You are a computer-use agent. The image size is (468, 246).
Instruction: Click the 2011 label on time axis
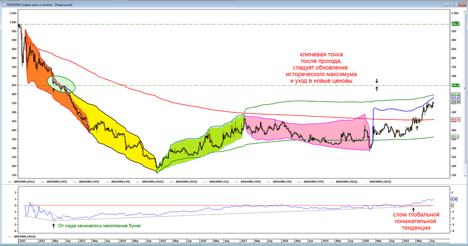pos(23,241)
